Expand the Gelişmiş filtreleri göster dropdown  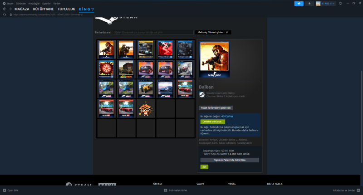pyautogui.click(x=213, y=32)
